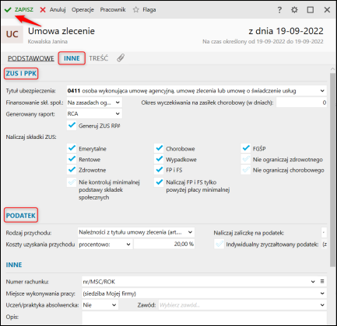Toggle Rentowe checkbox
The width and height of the screenshot is (337, 326).
(x=72, y=159)
